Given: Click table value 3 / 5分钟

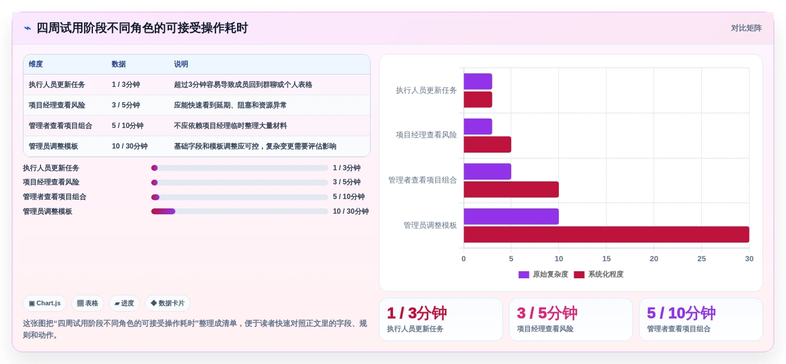Looking at the screenshot, I should click(126, 105).
